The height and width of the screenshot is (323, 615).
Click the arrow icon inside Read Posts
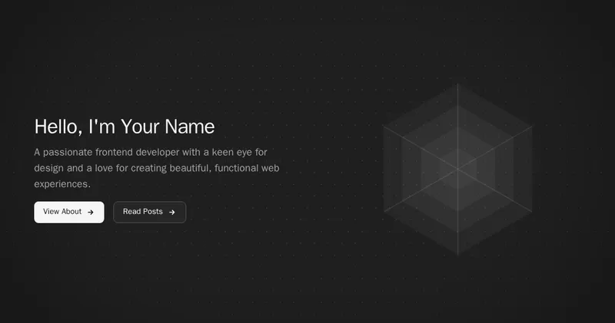(x=172, y=213)
